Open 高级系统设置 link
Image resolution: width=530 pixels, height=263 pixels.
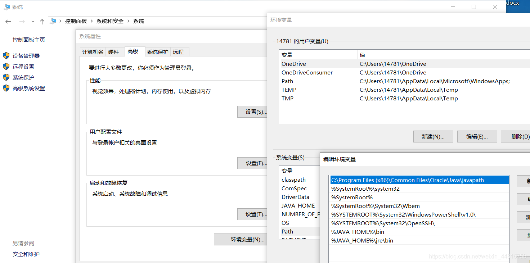pyautogui.click(x=29, y=88)
